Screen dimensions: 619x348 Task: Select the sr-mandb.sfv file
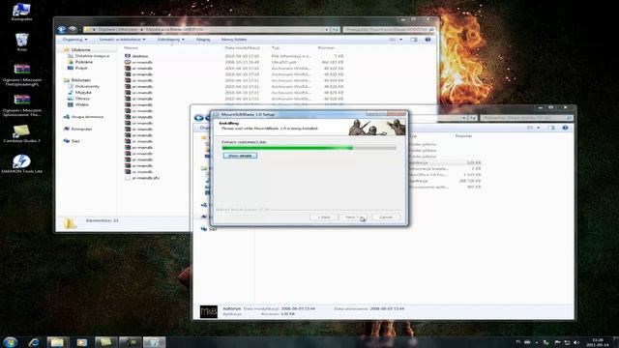(x=146, y=178)
